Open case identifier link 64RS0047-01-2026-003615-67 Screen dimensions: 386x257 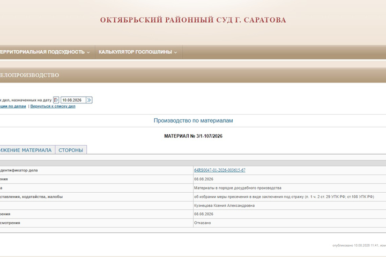coord(220,170)
